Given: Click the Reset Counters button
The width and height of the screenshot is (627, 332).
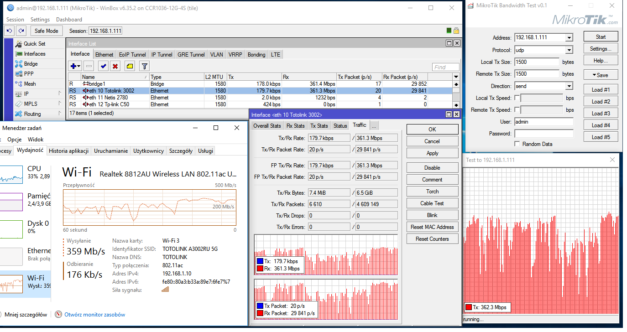Looking at the screenshot, I should pyautogui.click(x=432, y=239).
